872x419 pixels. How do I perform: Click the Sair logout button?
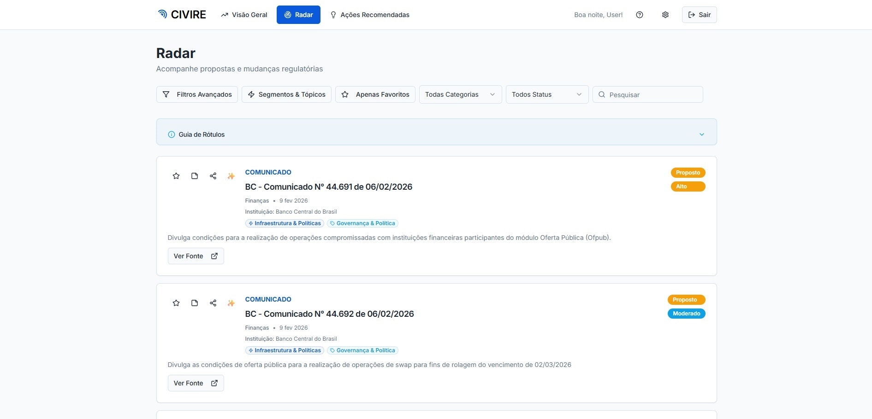(699, 14)
